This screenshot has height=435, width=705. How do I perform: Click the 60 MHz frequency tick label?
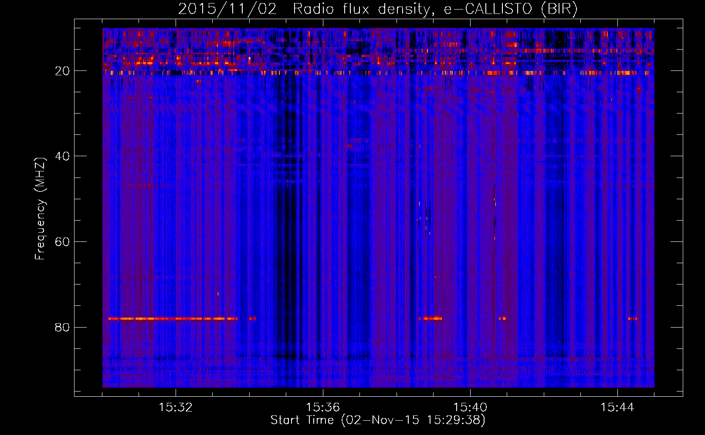point(62,242)
